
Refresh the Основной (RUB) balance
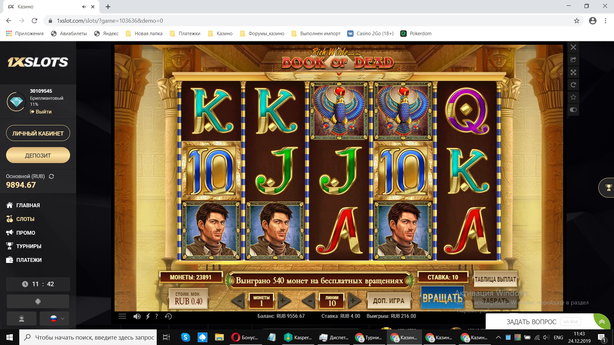point(51,176)
